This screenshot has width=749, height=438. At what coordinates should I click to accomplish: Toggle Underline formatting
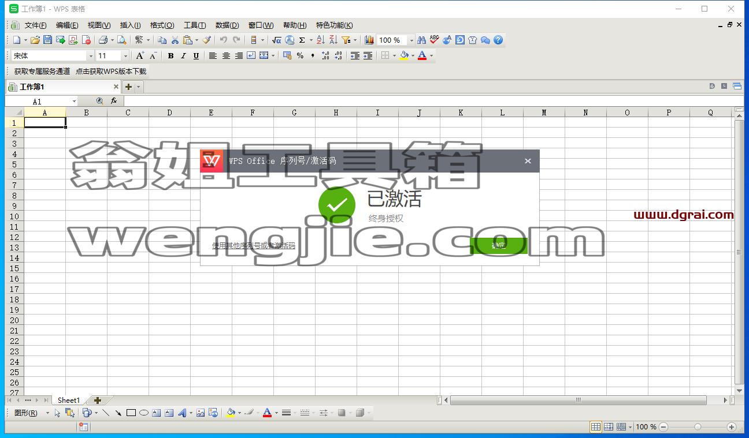coord(196,56)
